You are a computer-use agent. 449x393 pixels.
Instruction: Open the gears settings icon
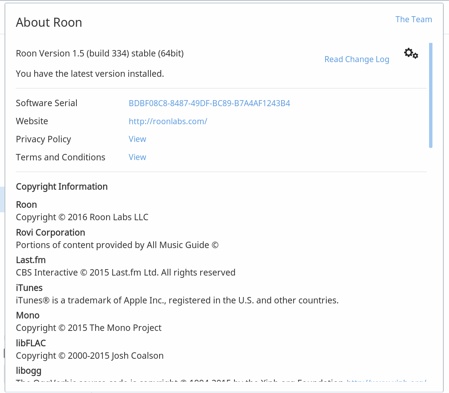(411, 53)
